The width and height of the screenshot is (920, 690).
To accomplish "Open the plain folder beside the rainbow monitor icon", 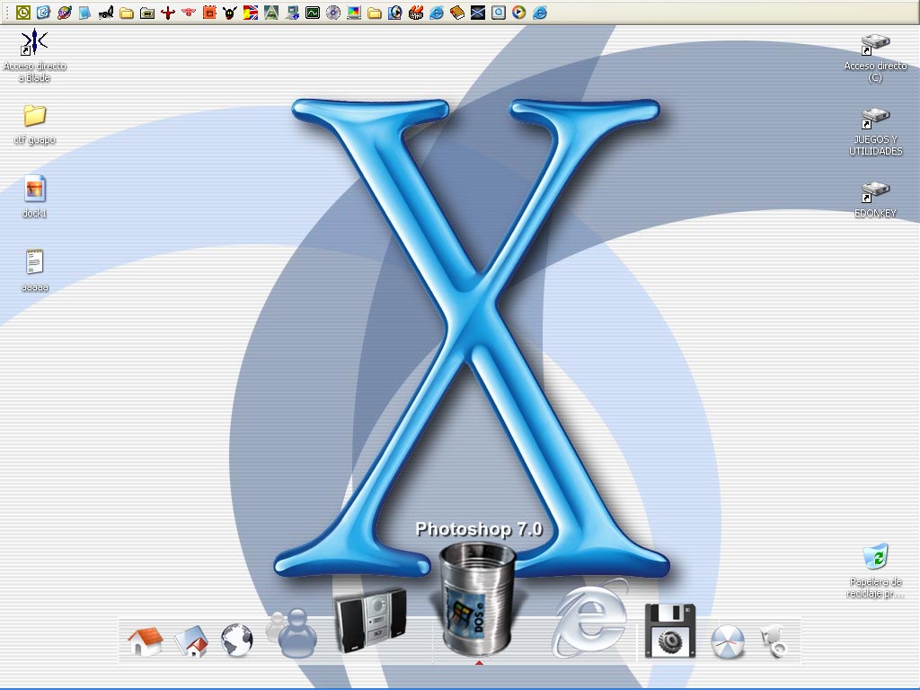I will pyautogui.click(x=375, y=13).
